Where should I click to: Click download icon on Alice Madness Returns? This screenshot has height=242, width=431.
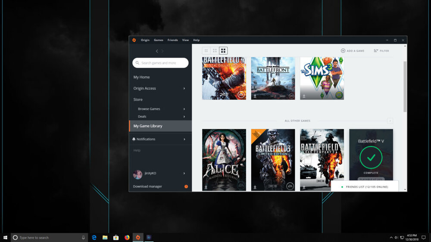click(206, 187)
